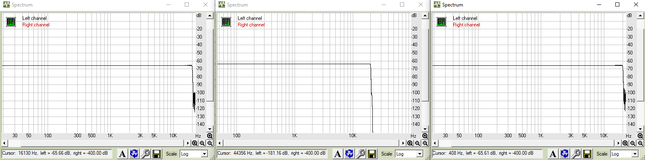Zoom in horizontally in left Spectrum window
The width and height of the screenshot is (645, 160).
click(195, 143)
